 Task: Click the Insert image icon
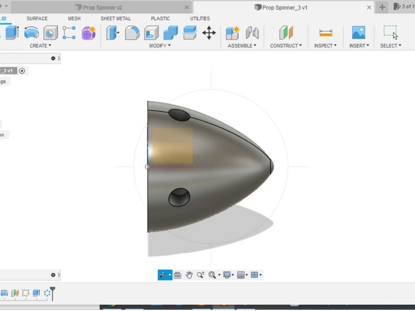[358, 33]
